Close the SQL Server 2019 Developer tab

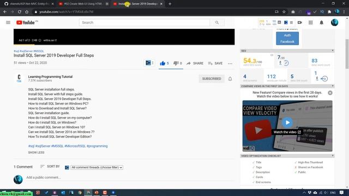(161, 4)
